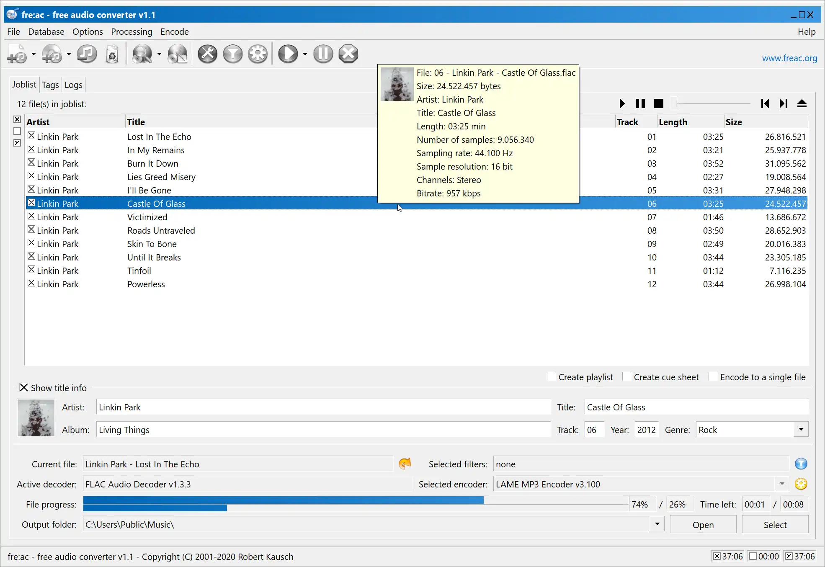Toggle the Show title info checkbox
Screen dimensions: 825x567
(x=23, y=387)
